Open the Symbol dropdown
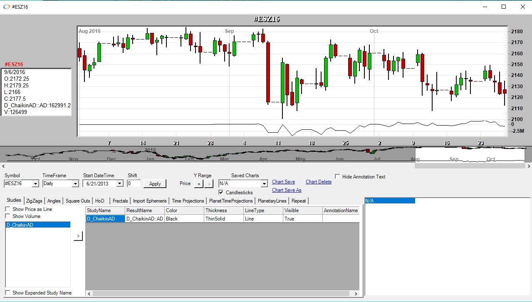This screenshot has height=302, width=532. [x=35, y=183]
